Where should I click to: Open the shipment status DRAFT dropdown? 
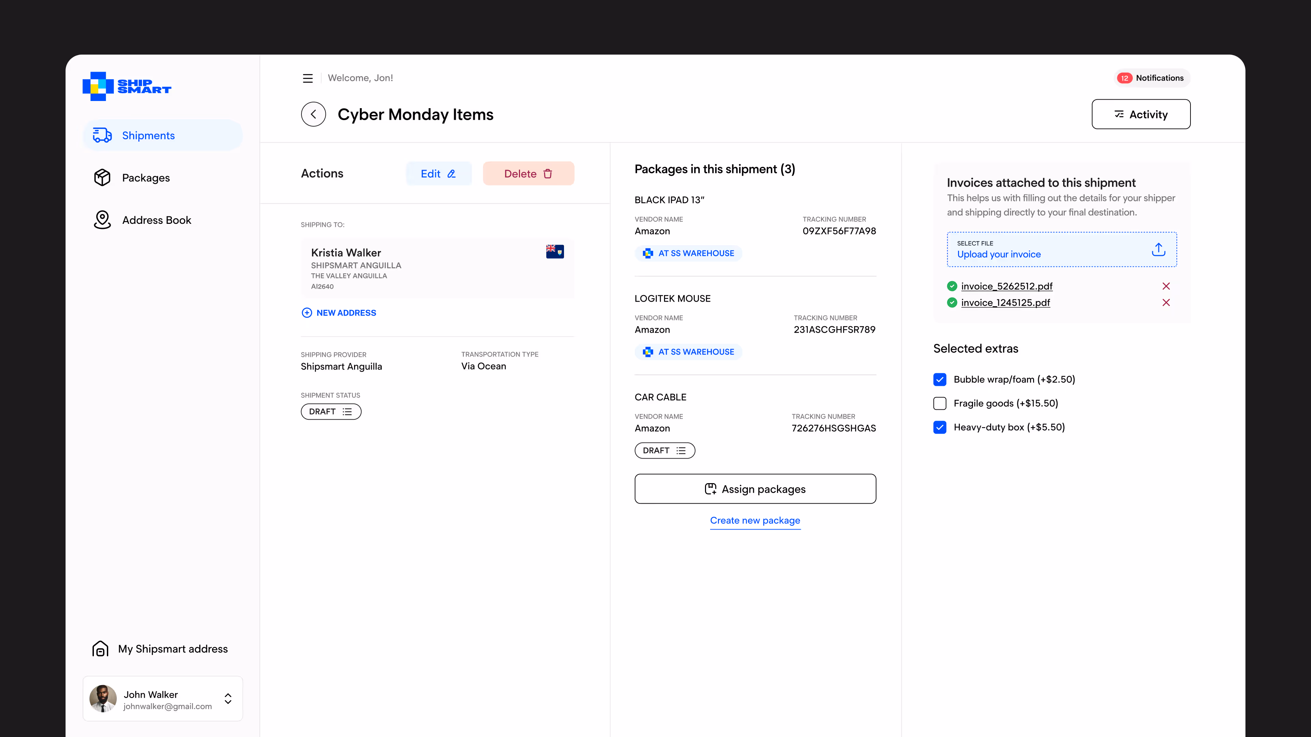(331, 411)
